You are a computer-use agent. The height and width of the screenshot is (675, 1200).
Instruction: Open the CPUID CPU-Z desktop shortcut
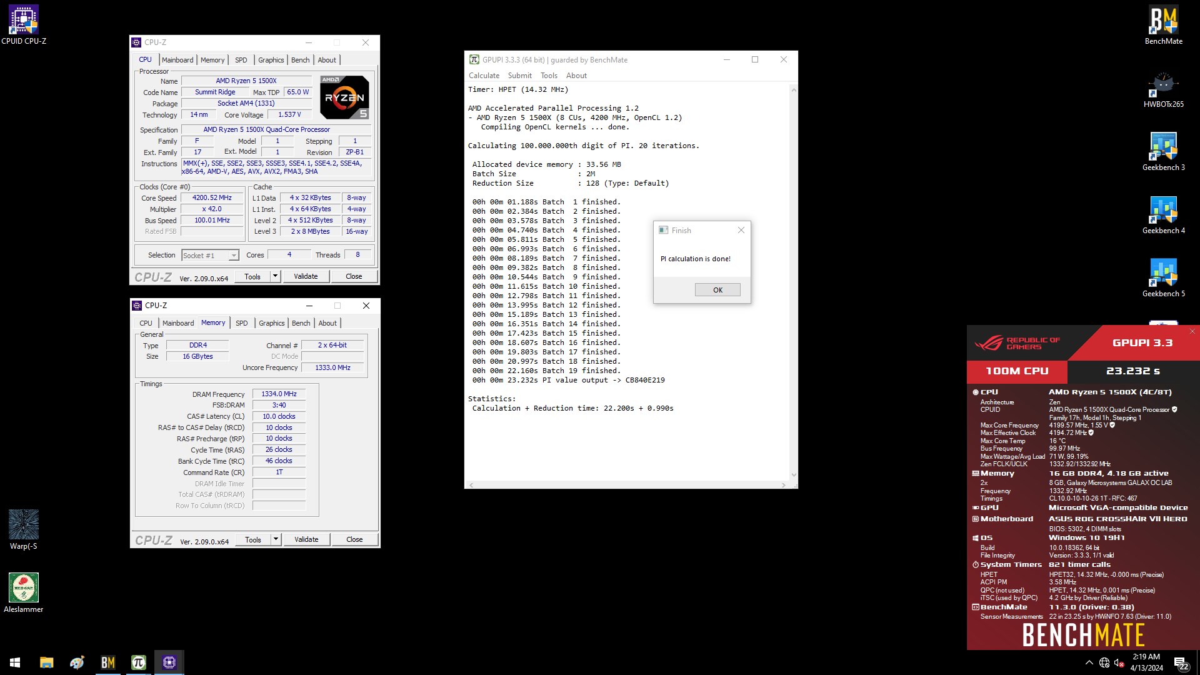pyautogui.click(x=24, y=25)
